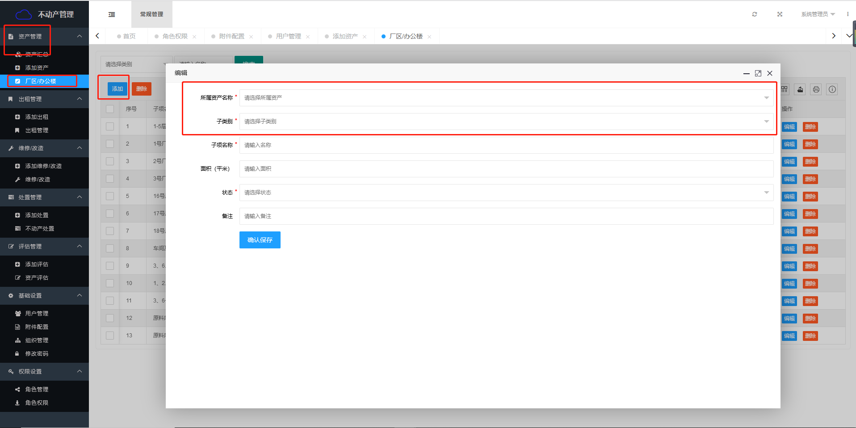856x428 pixels.
Task: Switch to the 首页 tab
Action: (x=126, y=36)
